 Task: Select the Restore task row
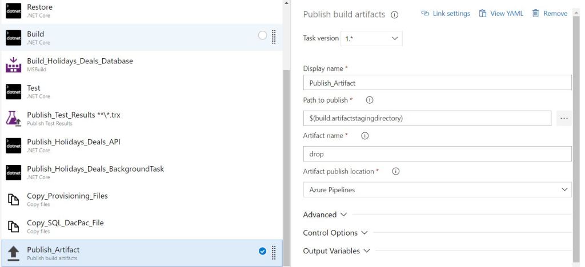(142, 11)
